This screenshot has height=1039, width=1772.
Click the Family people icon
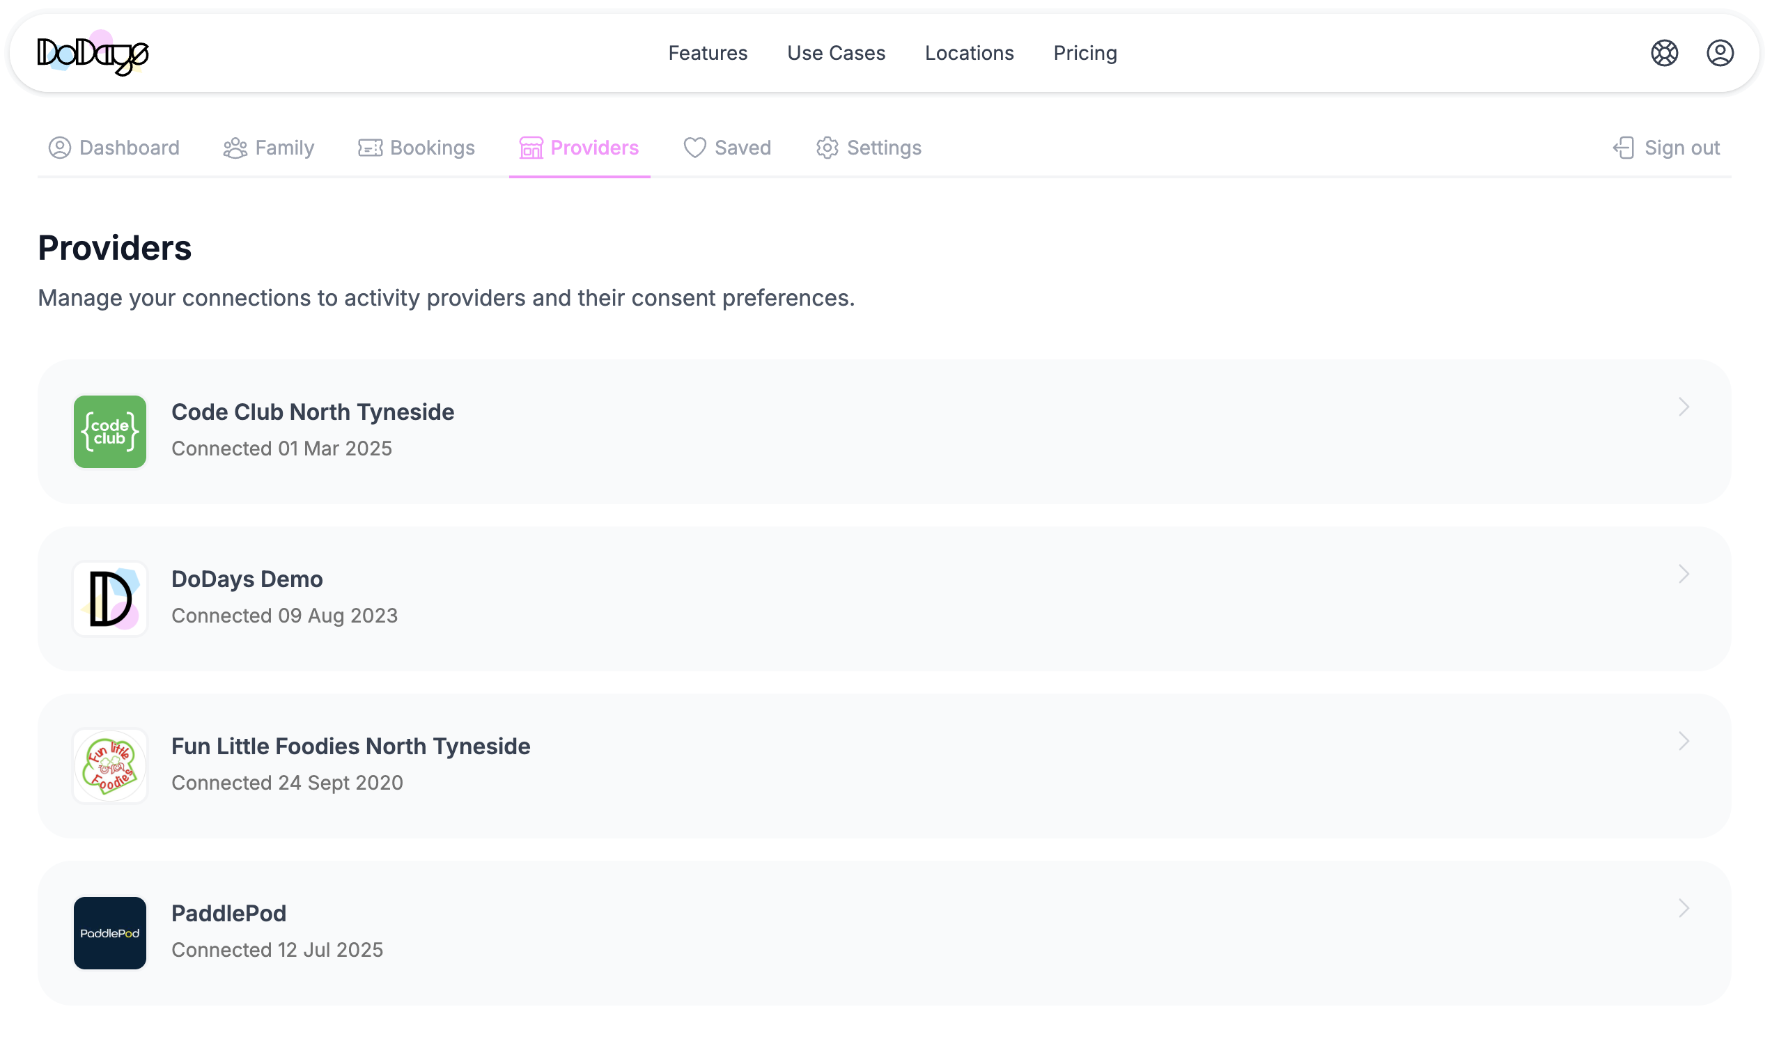[x=235, y=148]
